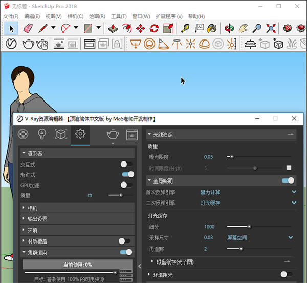Add a V-Ray spot light
Image resolution: width=307 pixels, height=283 pixels.
(163, 44)
